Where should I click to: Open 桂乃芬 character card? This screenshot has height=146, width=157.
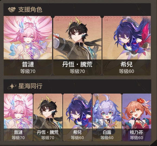(x=137, y=117)
